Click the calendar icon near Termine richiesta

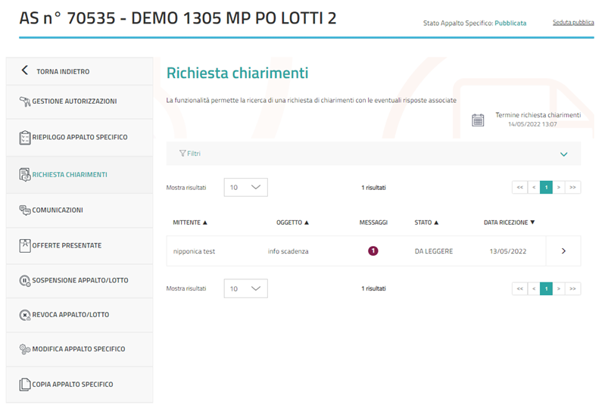(x=478, y=120)
